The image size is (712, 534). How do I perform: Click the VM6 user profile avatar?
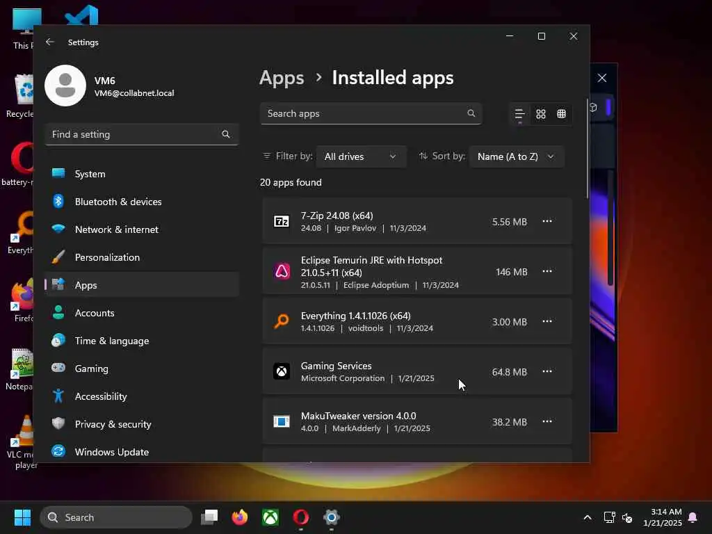65,86
